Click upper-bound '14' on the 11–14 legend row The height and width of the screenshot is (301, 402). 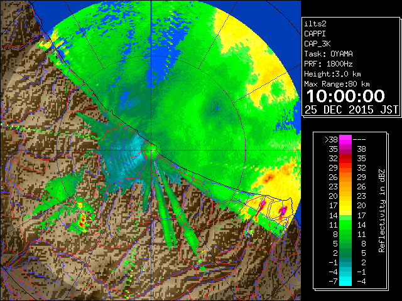(362, 224)
